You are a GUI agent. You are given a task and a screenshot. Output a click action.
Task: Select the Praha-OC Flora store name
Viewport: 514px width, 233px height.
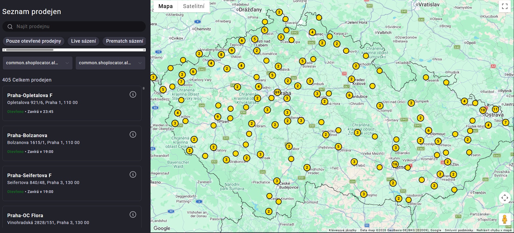(x=25, y=215)
